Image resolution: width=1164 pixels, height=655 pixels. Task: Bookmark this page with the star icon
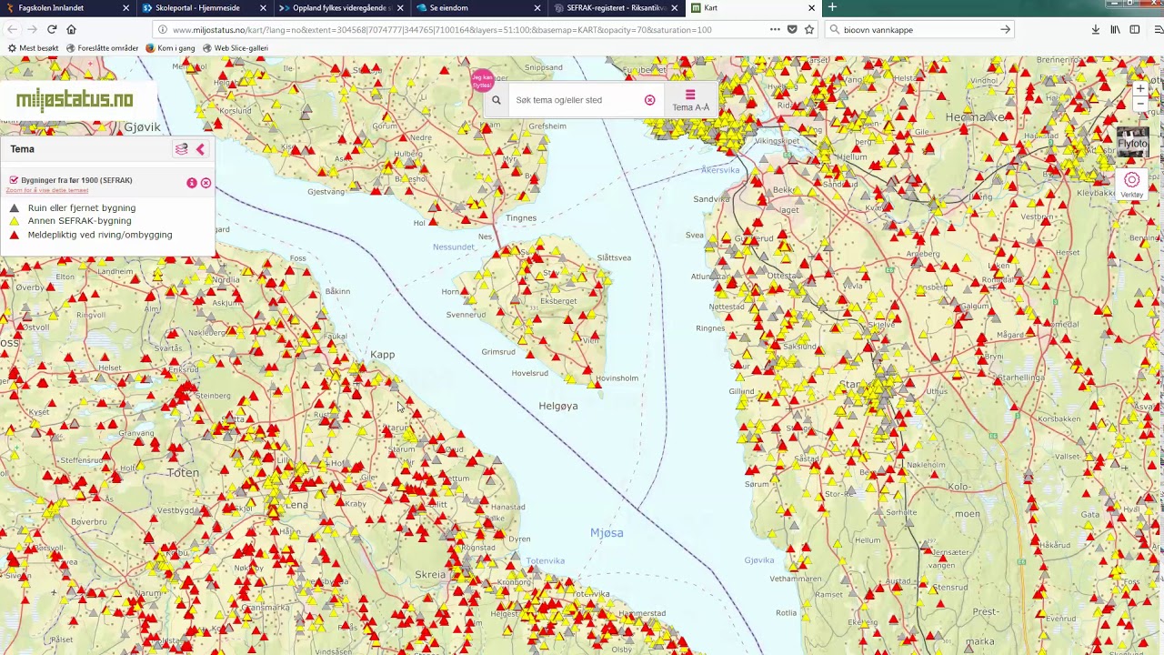pyautogui.click(x=809, y=30)
